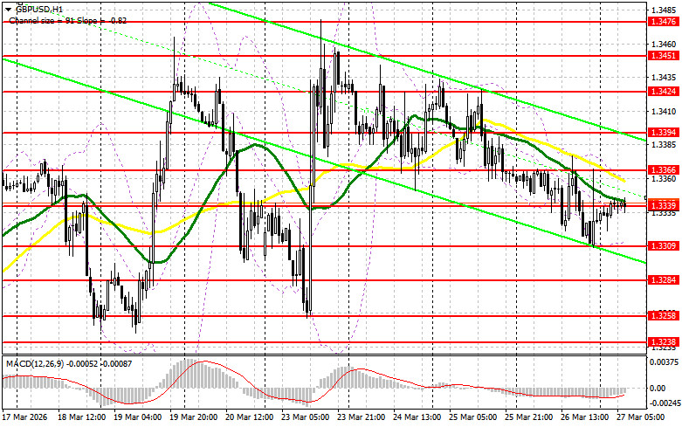Click the 1.3410 price scale value
The width and height of the screenshot is (682, 427).
664,111
